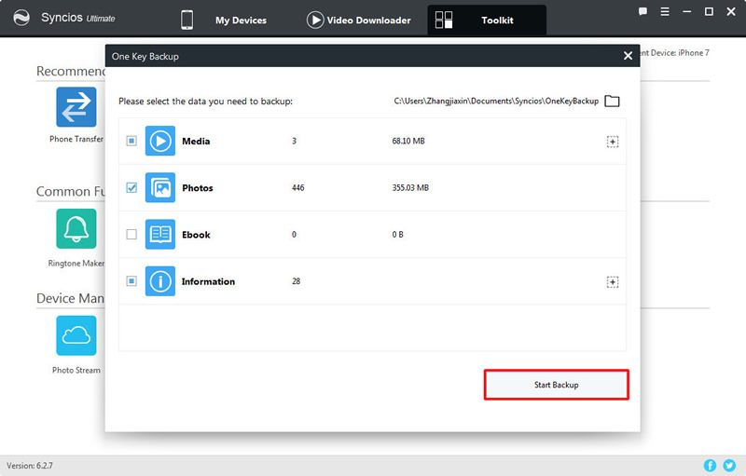Click the grid icon beside Toolkit

coord(444,20)
